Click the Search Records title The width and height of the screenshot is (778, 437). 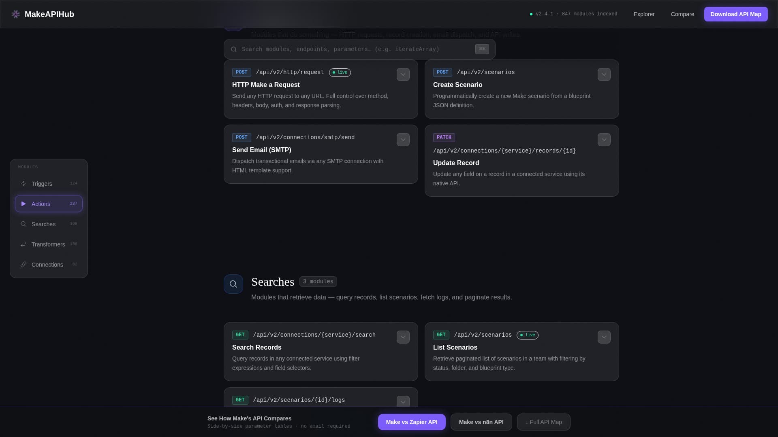coord(256,348)
